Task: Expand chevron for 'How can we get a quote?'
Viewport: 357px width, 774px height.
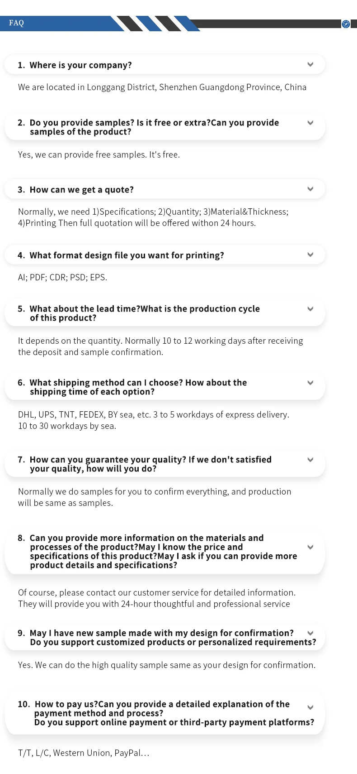Action: pos(310,189)
